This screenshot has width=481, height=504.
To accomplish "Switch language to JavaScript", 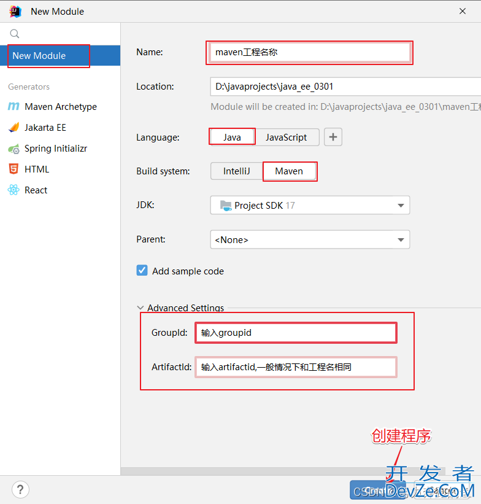I will pyautogui.click(x=286, y=138).
